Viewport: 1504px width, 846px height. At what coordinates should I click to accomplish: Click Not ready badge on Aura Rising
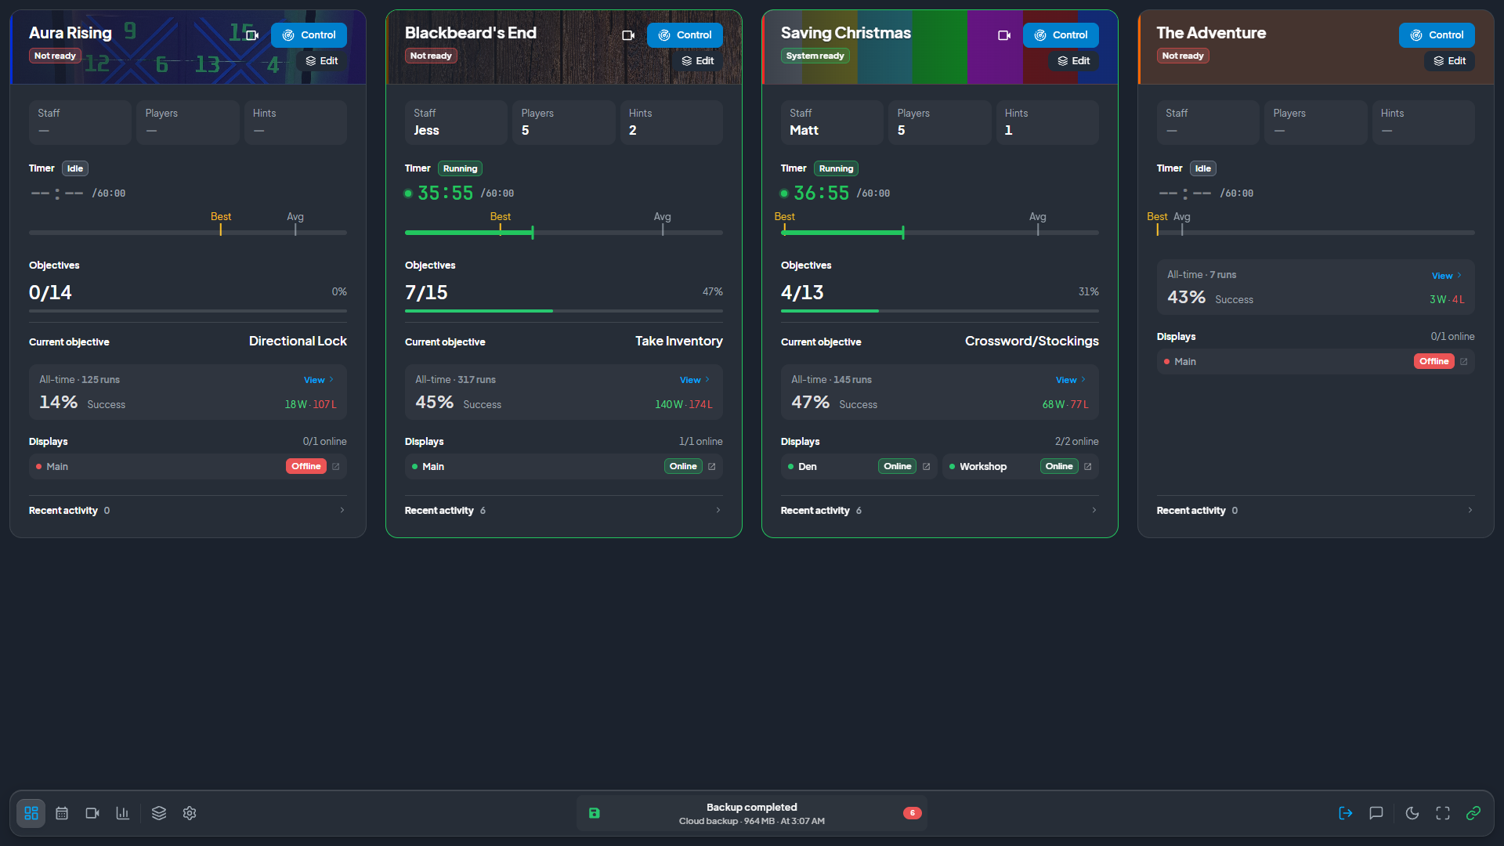pos(55,56)
